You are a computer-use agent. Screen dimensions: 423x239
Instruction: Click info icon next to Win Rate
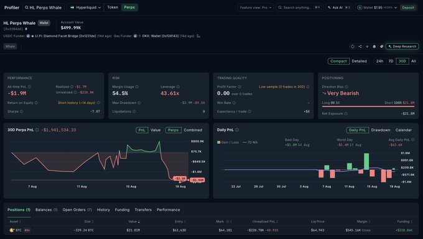click(x=234, y=103)
